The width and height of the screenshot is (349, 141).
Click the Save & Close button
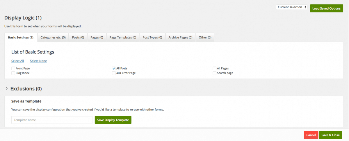tap(330, 135)
